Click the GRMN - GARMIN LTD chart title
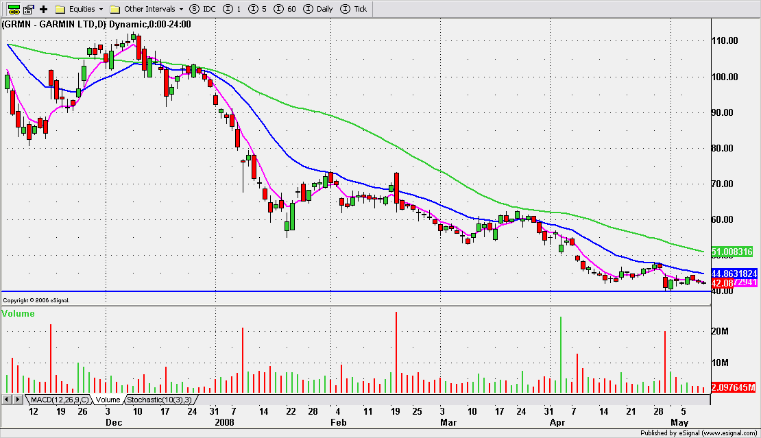 97,24
